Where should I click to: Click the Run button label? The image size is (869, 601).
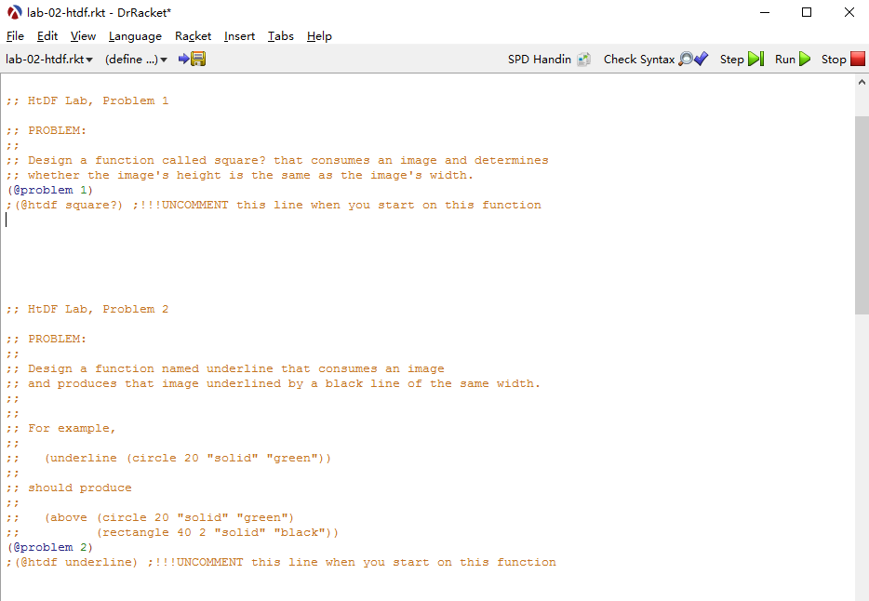click(x=784, y=59)
